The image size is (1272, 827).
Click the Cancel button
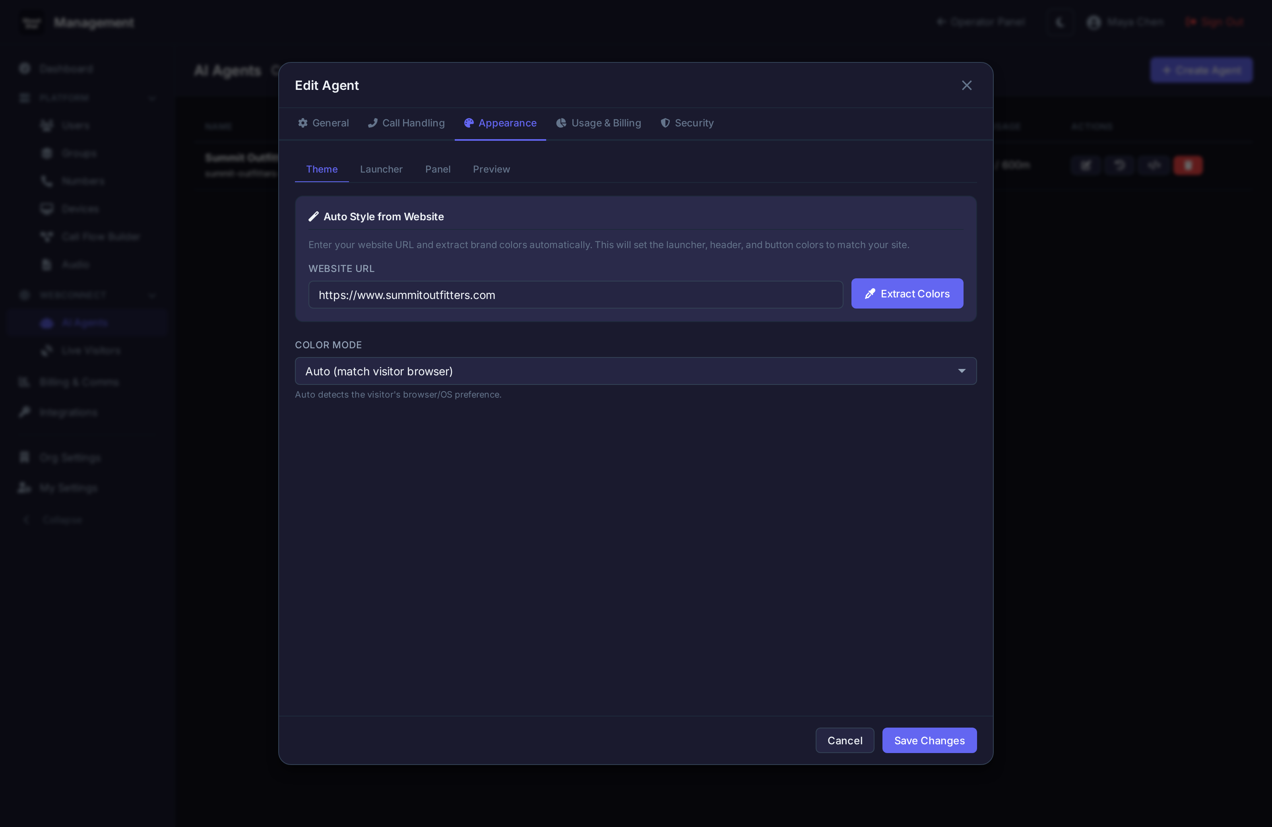pos(844,740)
